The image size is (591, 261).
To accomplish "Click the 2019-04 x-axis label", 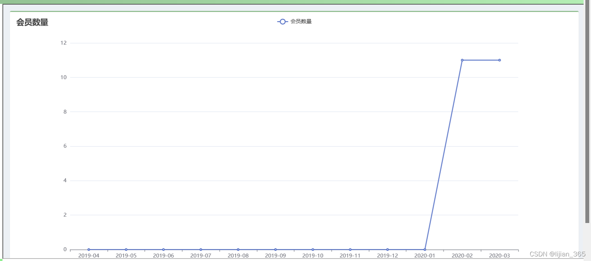I will (88, 256).
